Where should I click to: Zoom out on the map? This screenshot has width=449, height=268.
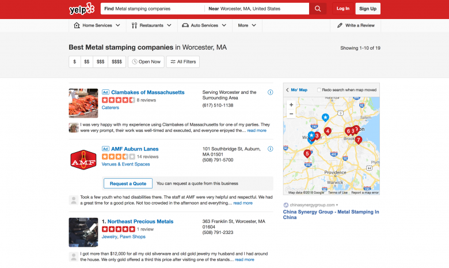[x=291, y=114]
